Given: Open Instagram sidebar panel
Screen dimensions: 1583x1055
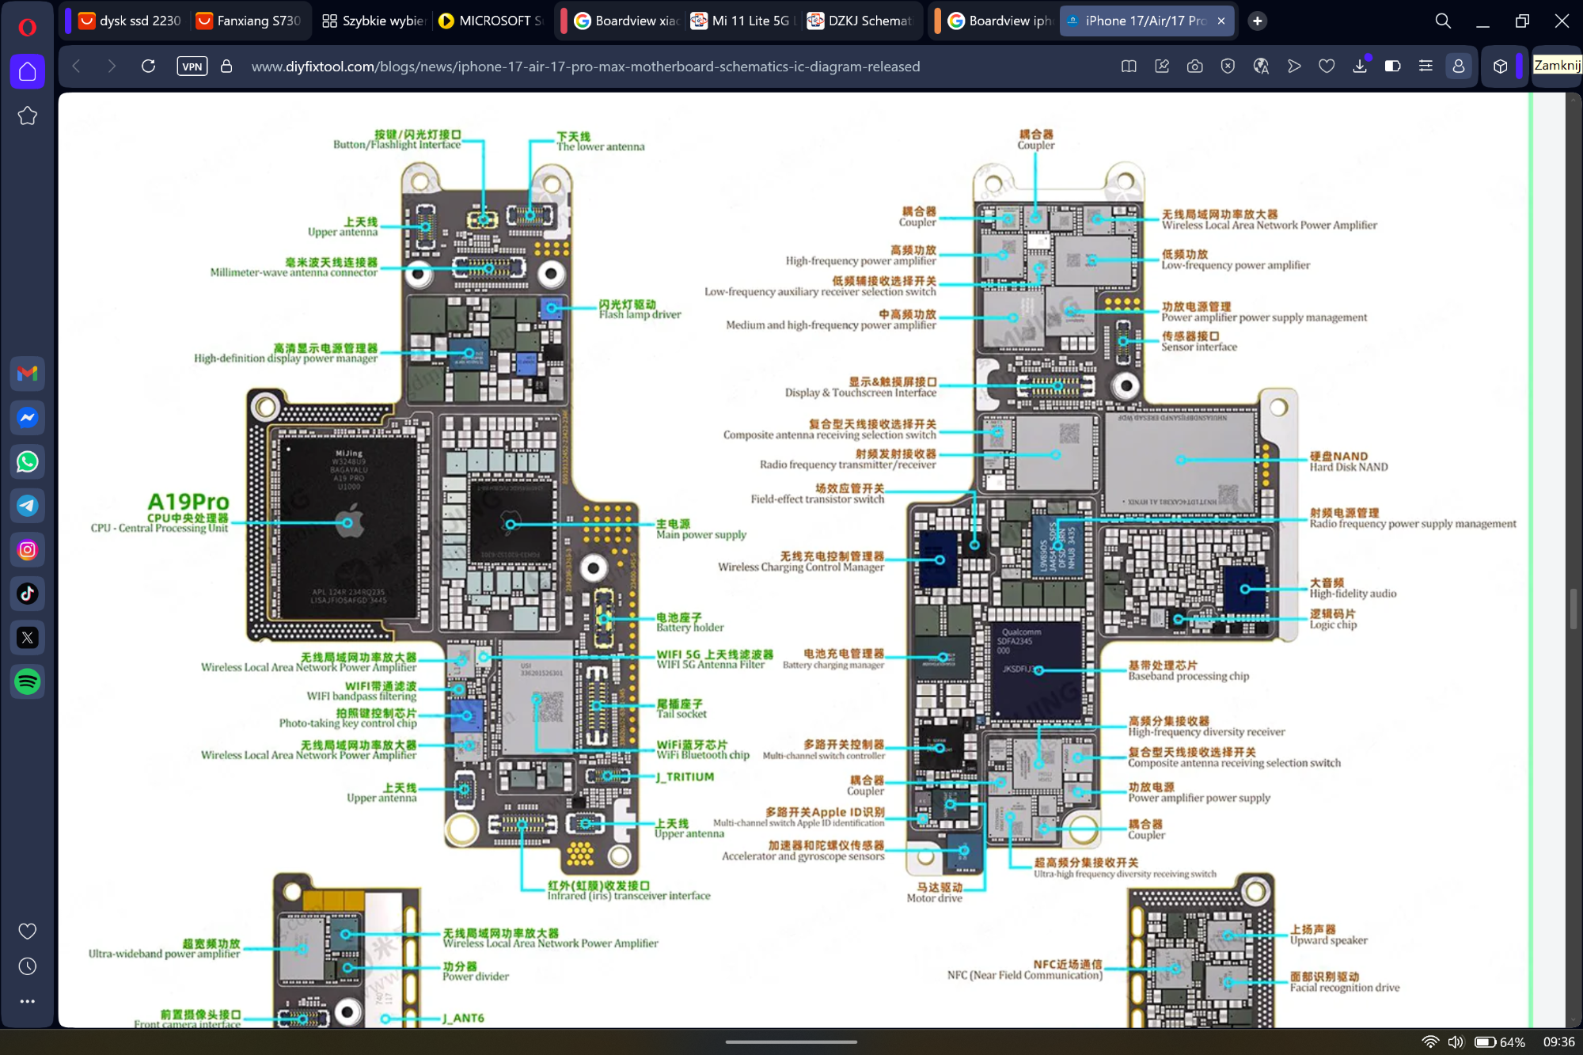Looking at the screenshot, I should point(28,550).
